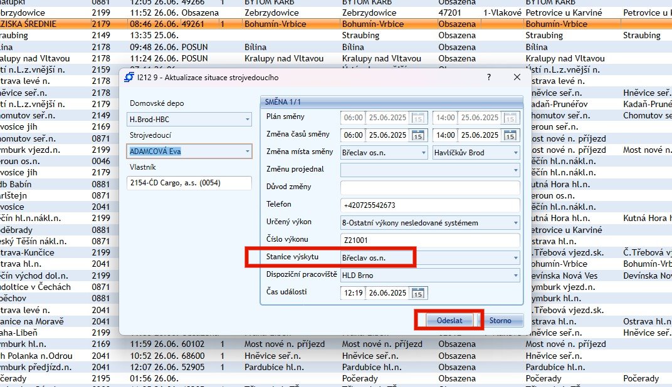This screenshot has width=672, height=387.
Task: Open the Změnu projednal dropdown
Action: click(516, 170)
